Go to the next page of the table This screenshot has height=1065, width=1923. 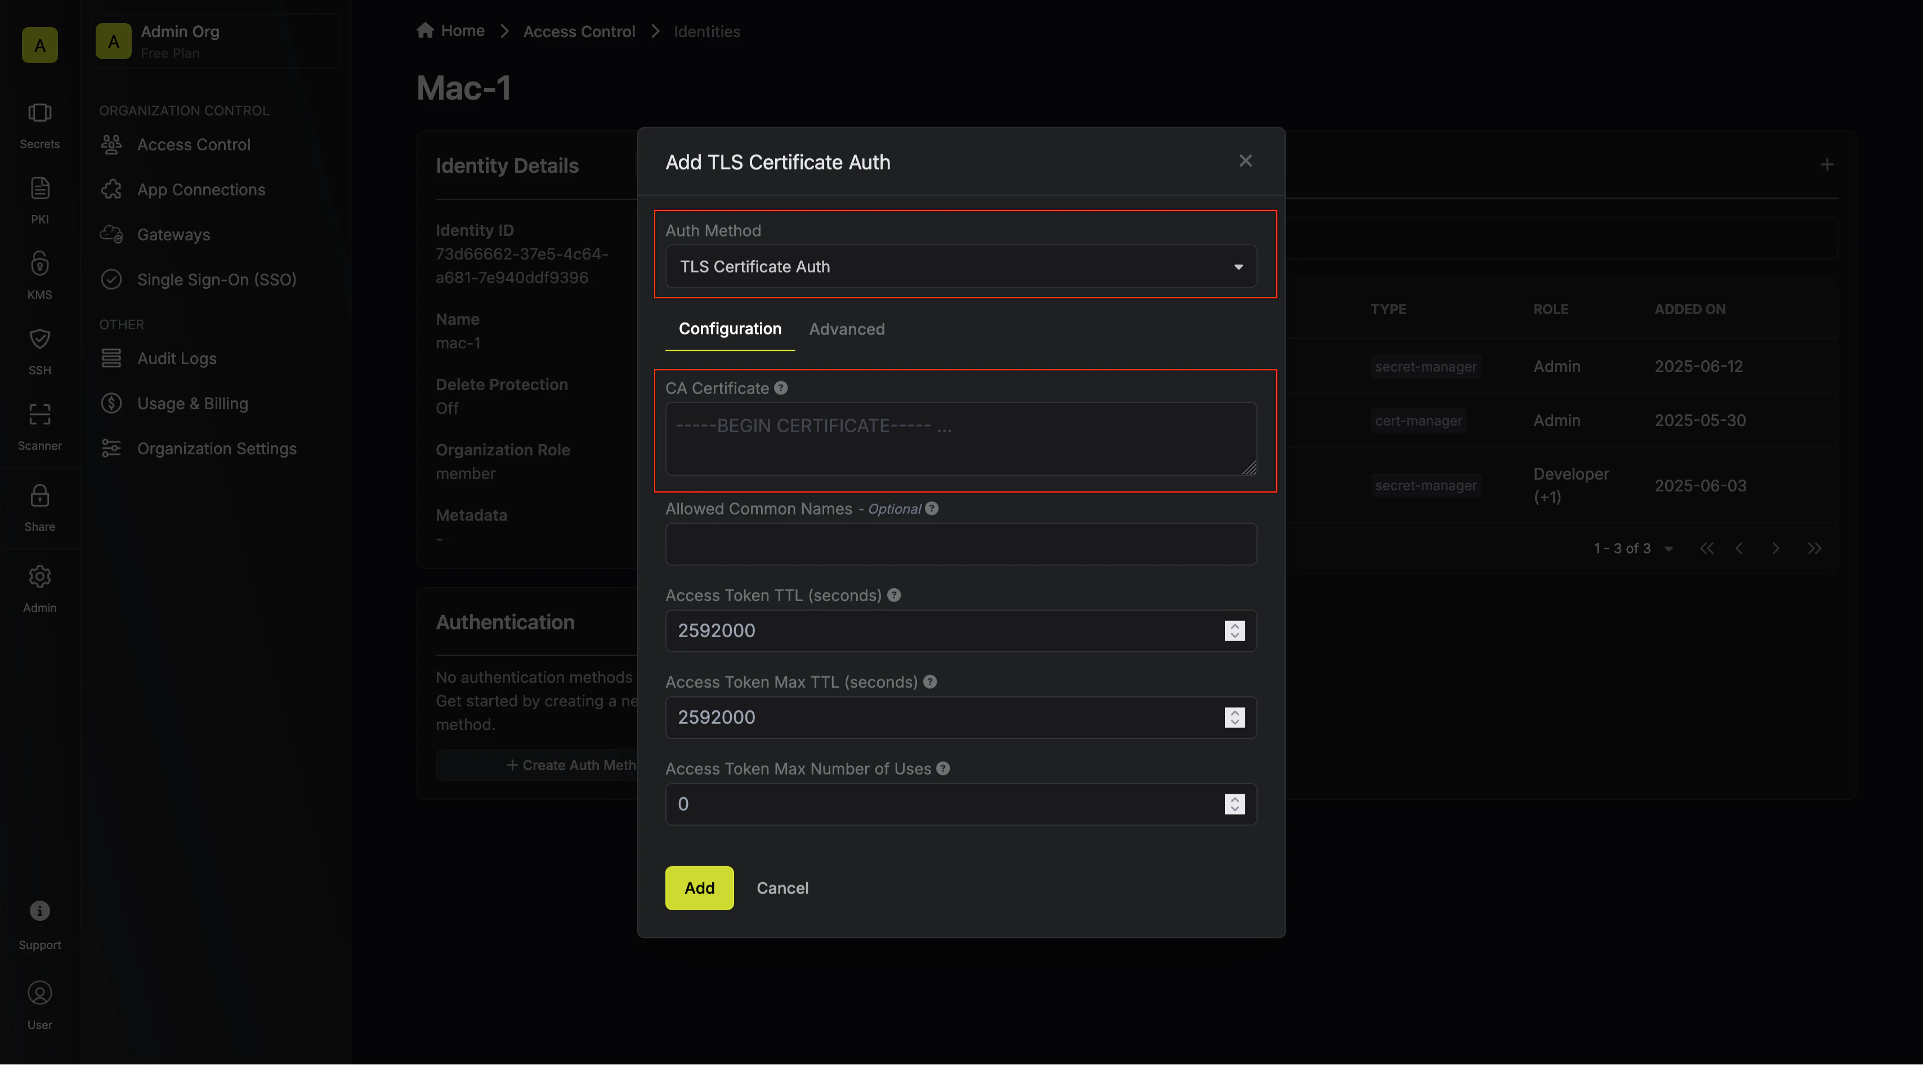click(1775, 549)
